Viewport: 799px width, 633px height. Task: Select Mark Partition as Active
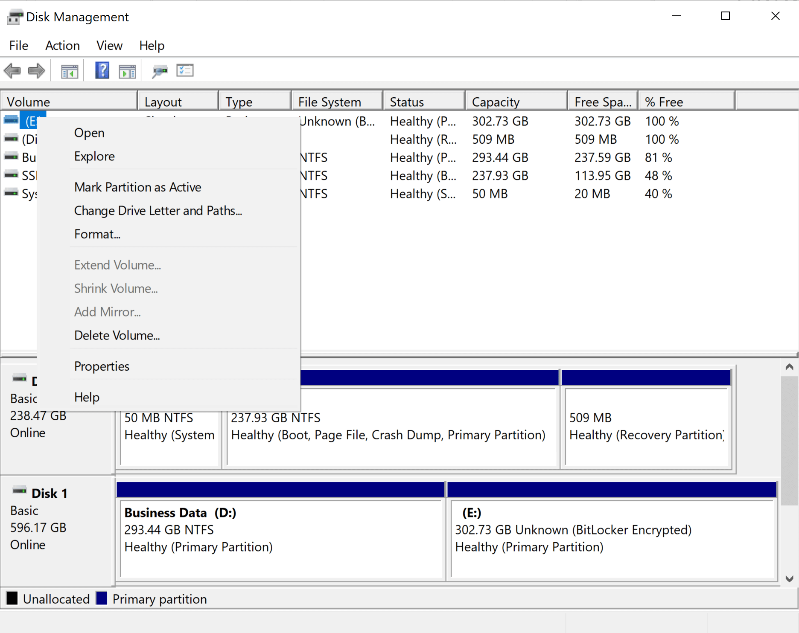(x=137, y=187)
